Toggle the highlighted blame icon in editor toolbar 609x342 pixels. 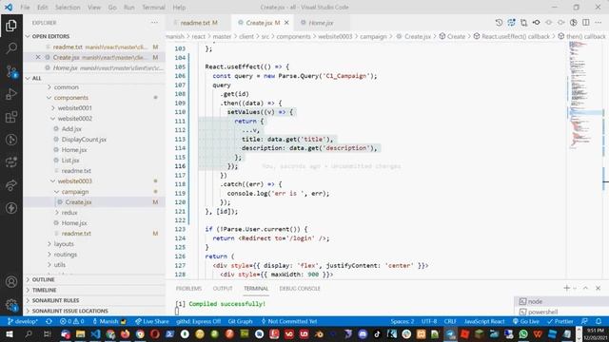click(511, 23)
